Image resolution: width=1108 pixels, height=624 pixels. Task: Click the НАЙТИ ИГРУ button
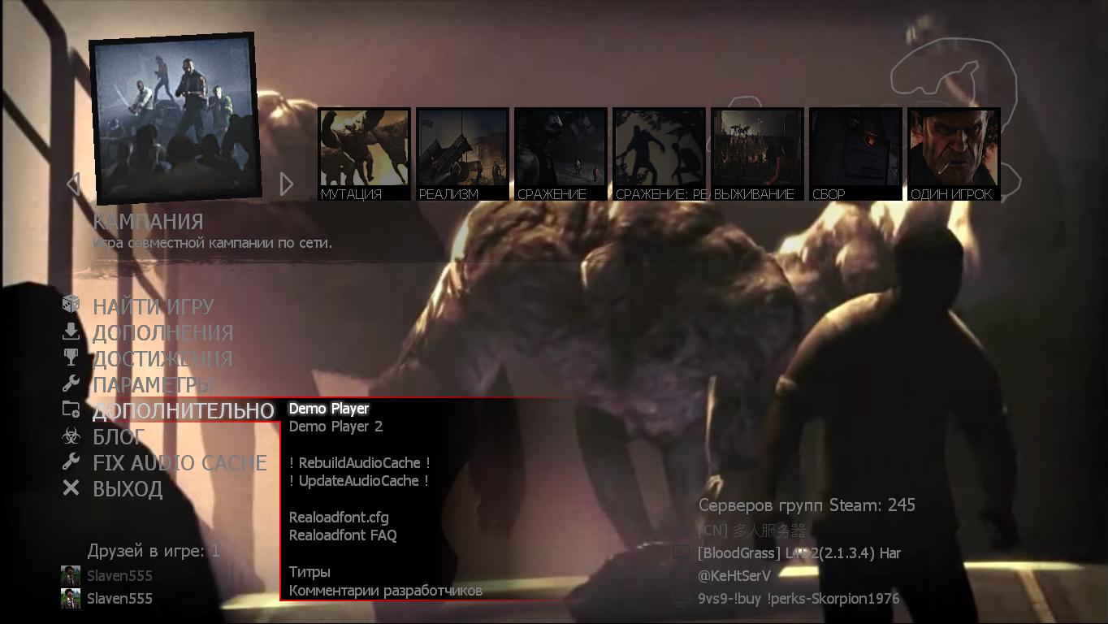coord(154,306)
